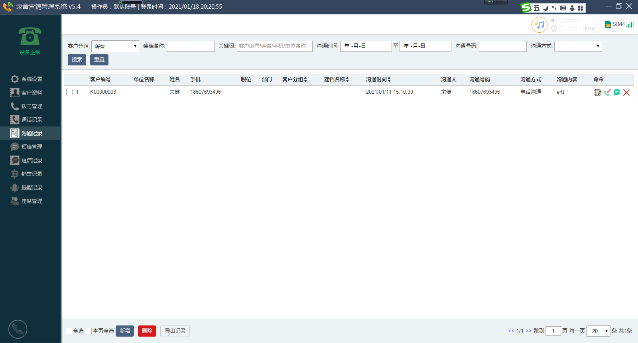Open 客户资料 in the sidebar
The image size is (638, 343).
(x=32, y=93)
